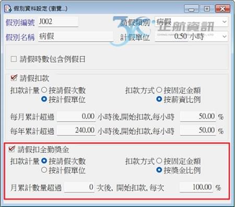Select 按獎金比例 radio button
This screenshot has height=207, width=235.
click(x=159, y=170)
